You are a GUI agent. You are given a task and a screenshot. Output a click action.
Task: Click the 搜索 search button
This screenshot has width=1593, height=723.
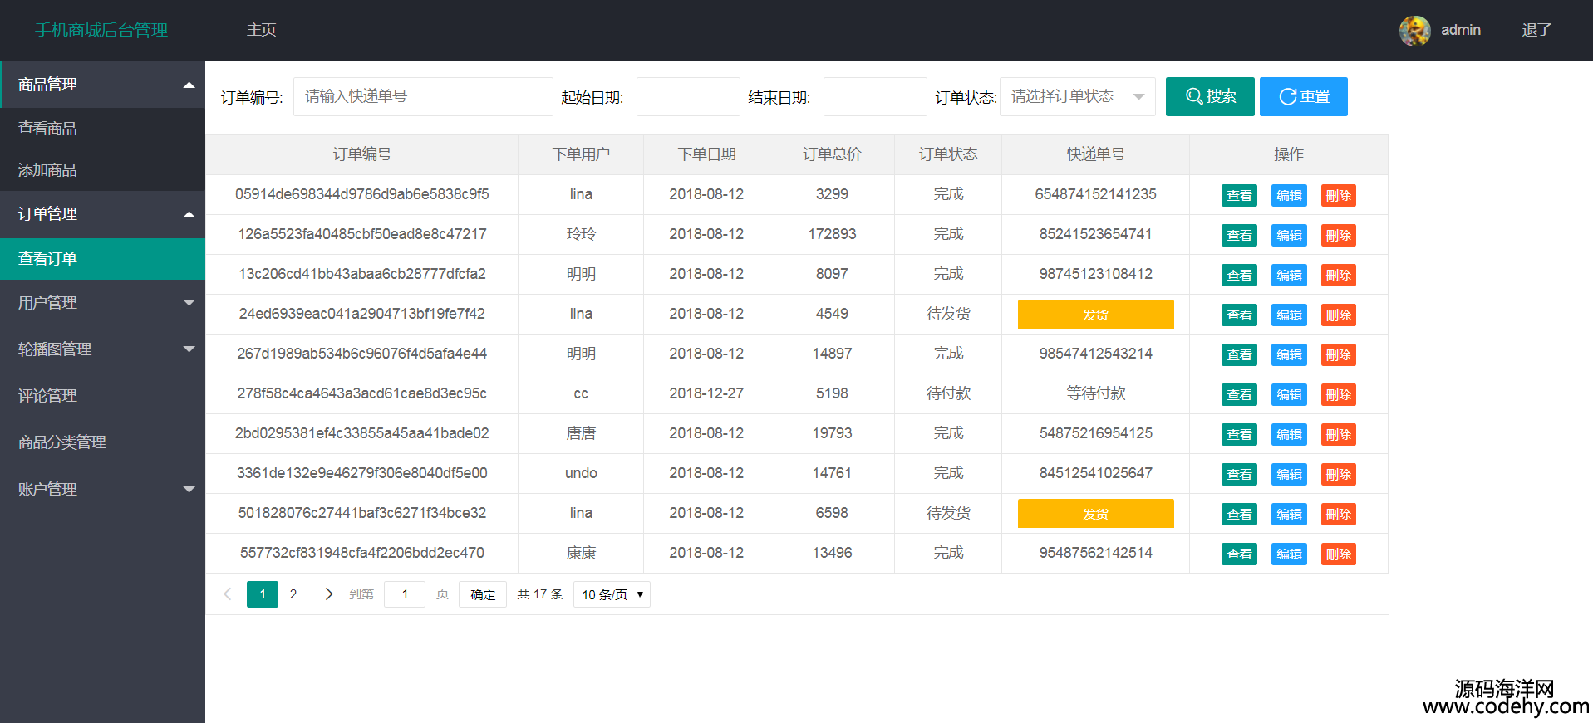pyautogui.click(x=1210, y=96)
